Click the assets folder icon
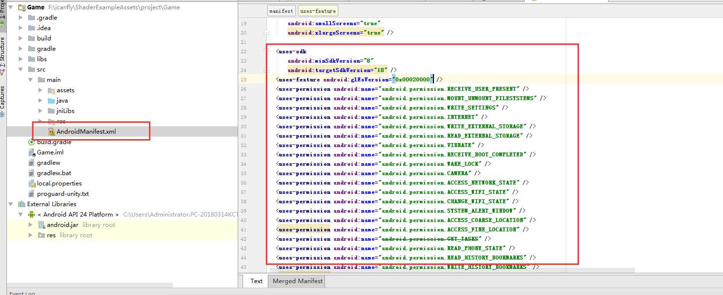 tap(51, 90)
